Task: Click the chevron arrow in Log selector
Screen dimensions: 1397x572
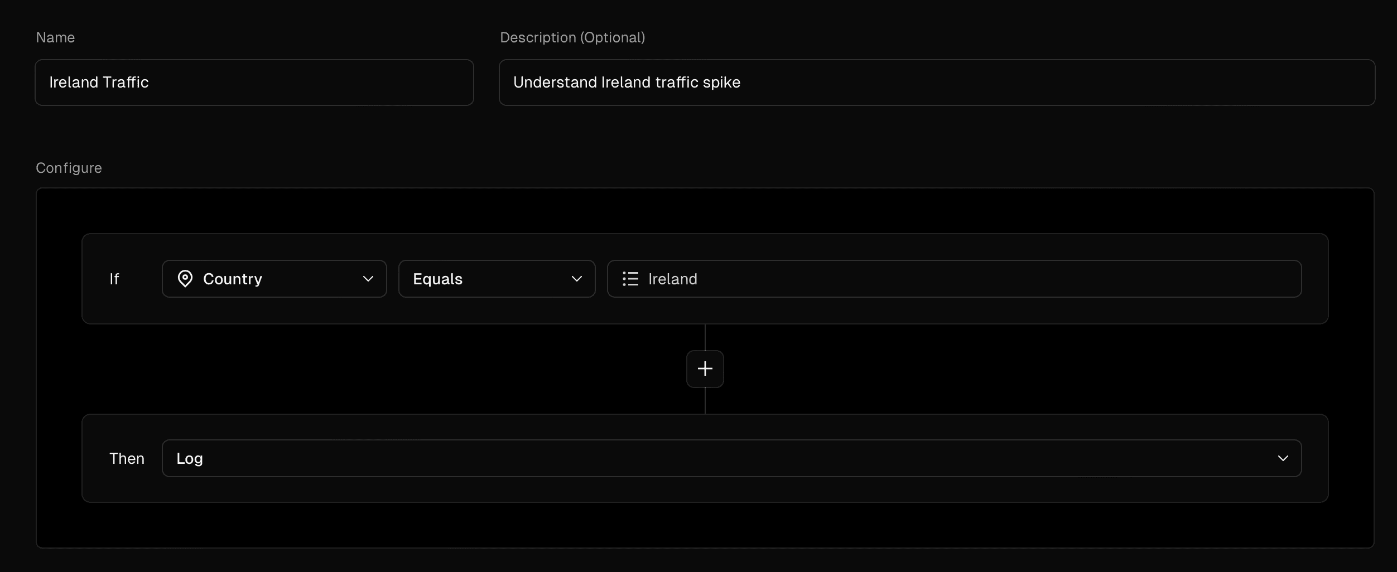Action: click(x=1283, y=458)
